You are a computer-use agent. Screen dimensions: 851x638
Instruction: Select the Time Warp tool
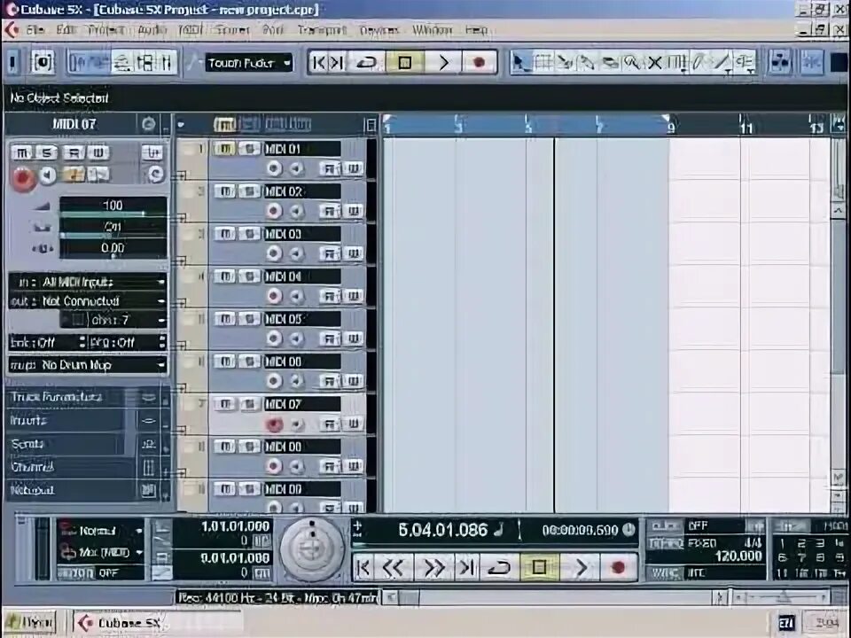676,63
